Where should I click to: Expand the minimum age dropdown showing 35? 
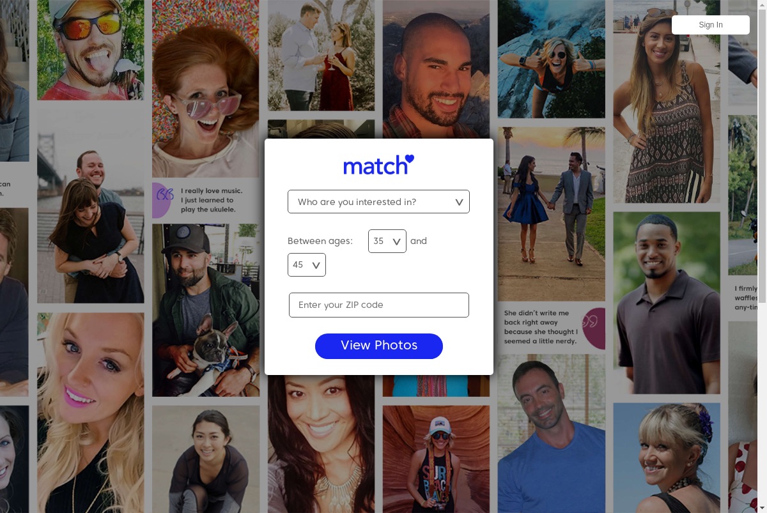[x=387, y=241]
